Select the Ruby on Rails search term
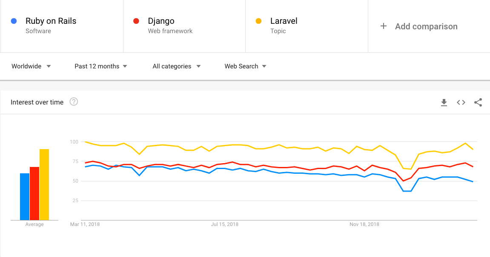Viewport: 490px width, 257px height. point(51,21)
